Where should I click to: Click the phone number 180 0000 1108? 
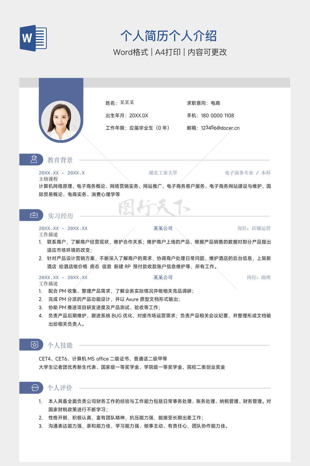coord(217,116)
